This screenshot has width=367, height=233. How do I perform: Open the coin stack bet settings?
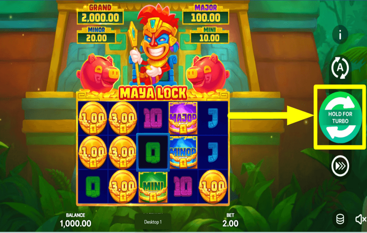click(340, 220)
